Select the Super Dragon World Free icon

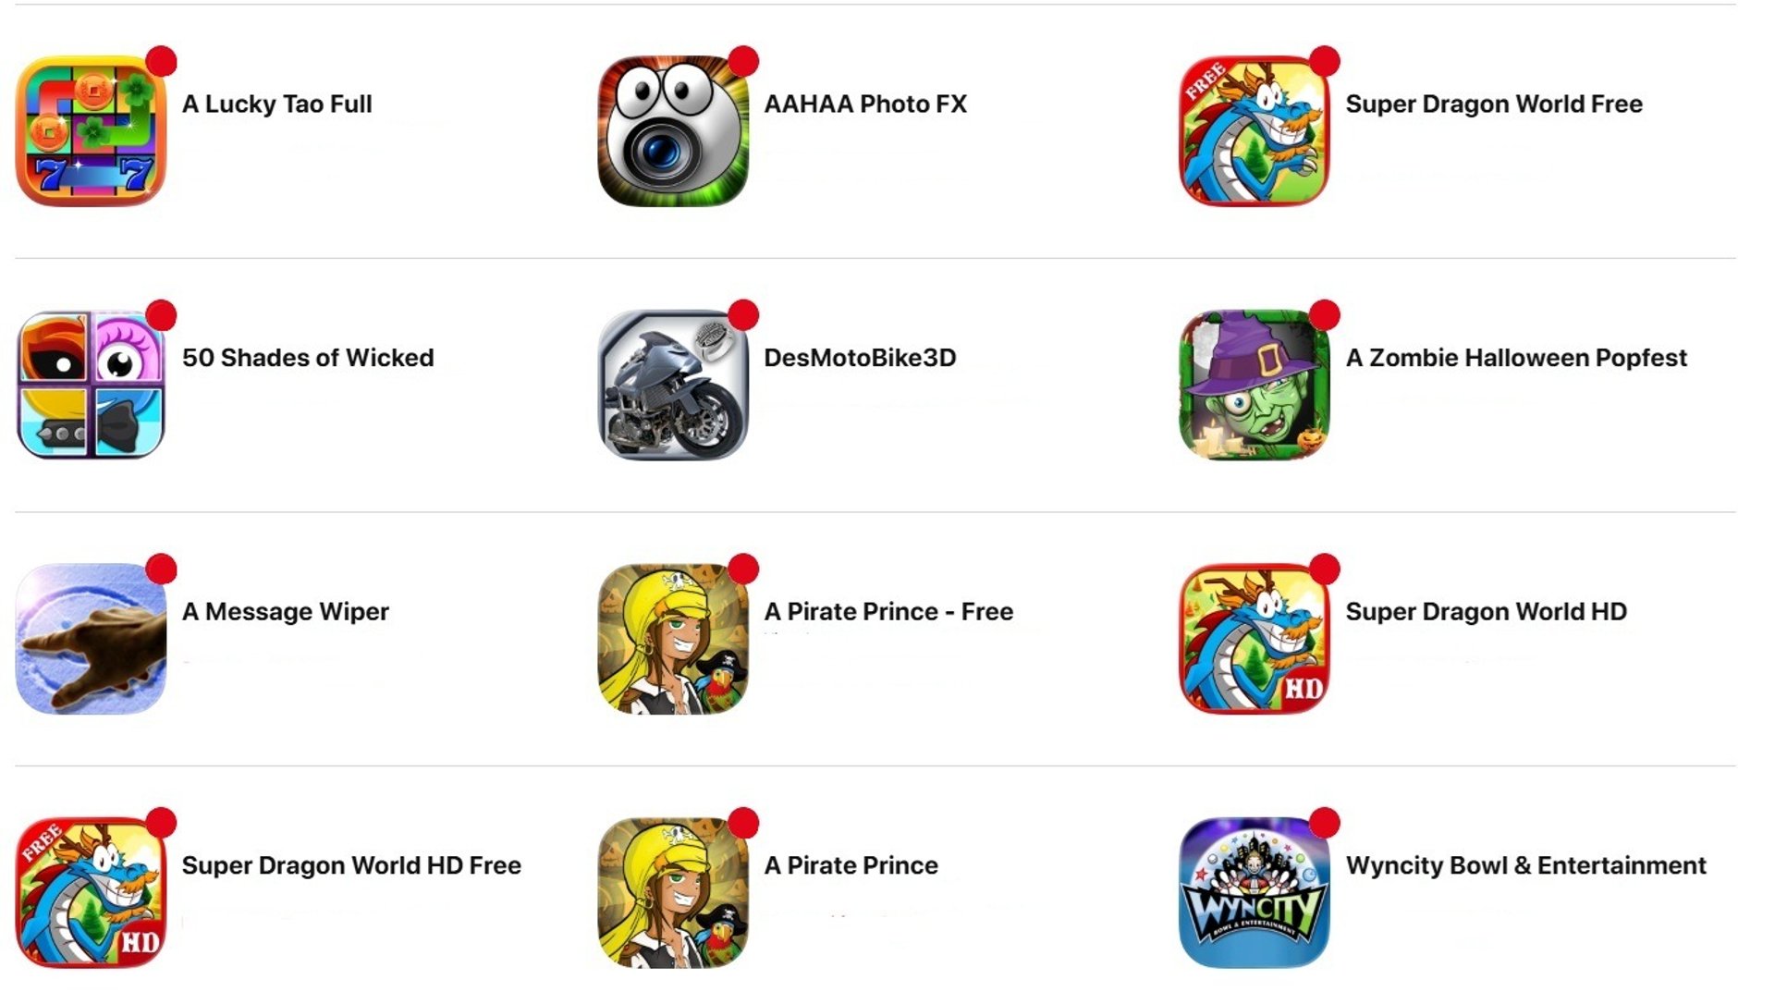(1255, 130)
